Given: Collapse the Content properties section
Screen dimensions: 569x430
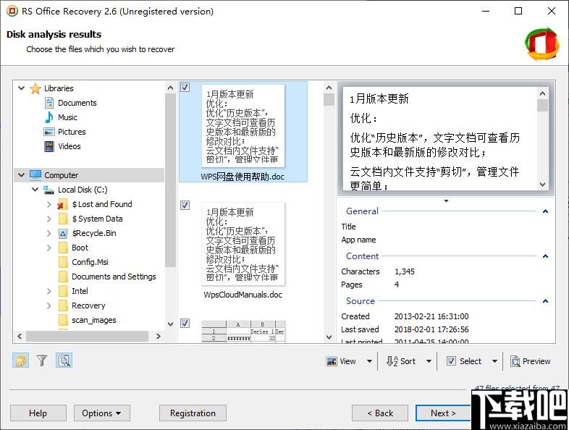Looking at the screenshot, I should tap(545, 256).
